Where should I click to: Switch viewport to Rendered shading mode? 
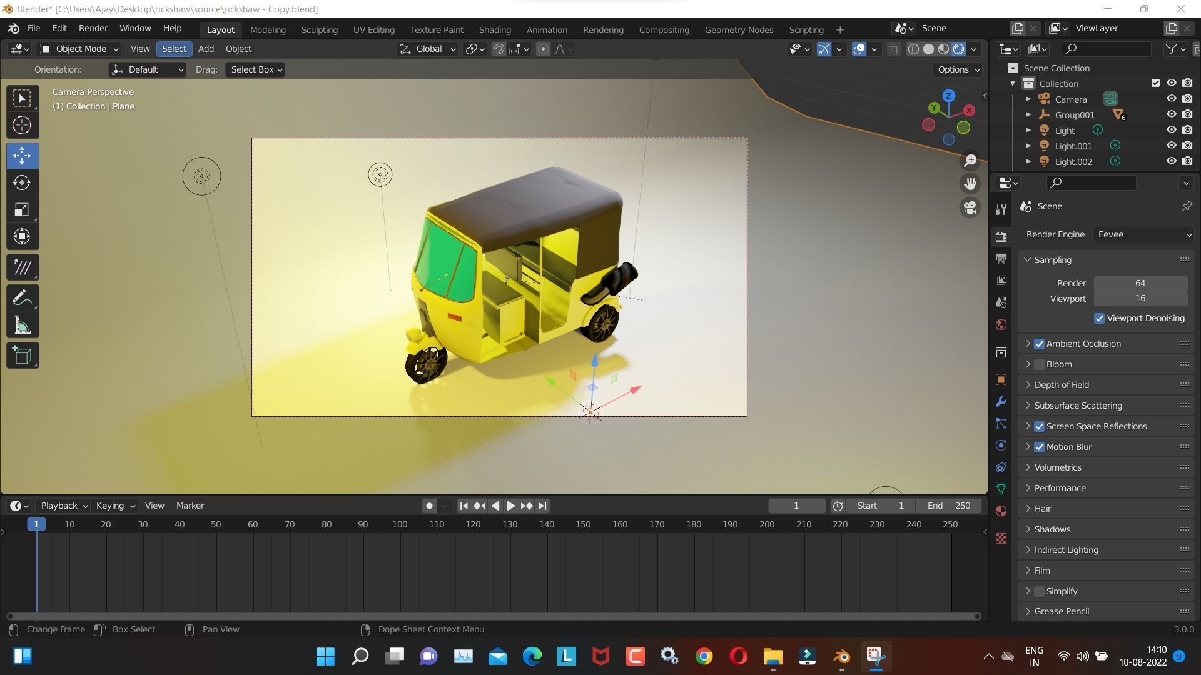coord(958,49)
